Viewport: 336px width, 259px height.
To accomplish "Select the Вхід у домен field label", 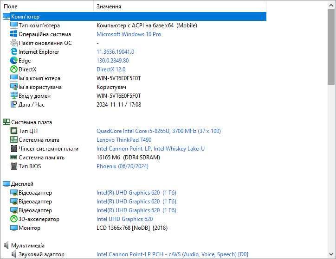I will (34, 96).
